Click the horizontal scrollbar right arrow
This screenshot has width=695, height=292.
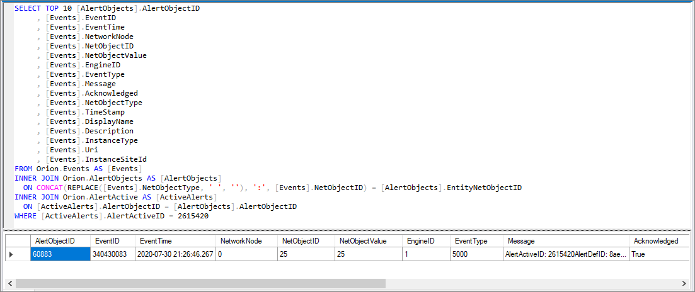point(684,283)
